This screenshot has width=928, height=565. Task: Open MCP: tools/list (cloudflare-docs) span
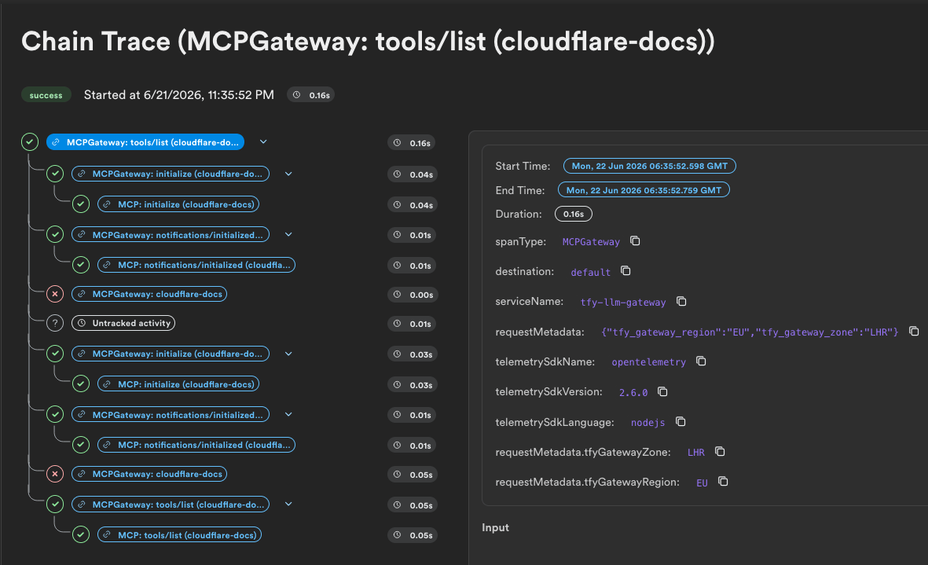(x=179, y=535)
